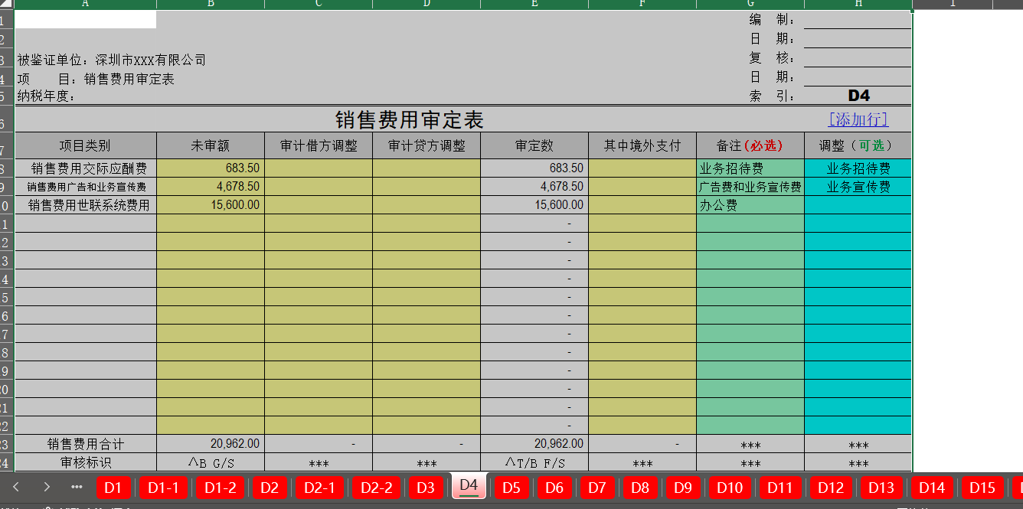Go to the previous sheet with the left arrow
This screenshot has height=509, width=1023.
[15, 487]
